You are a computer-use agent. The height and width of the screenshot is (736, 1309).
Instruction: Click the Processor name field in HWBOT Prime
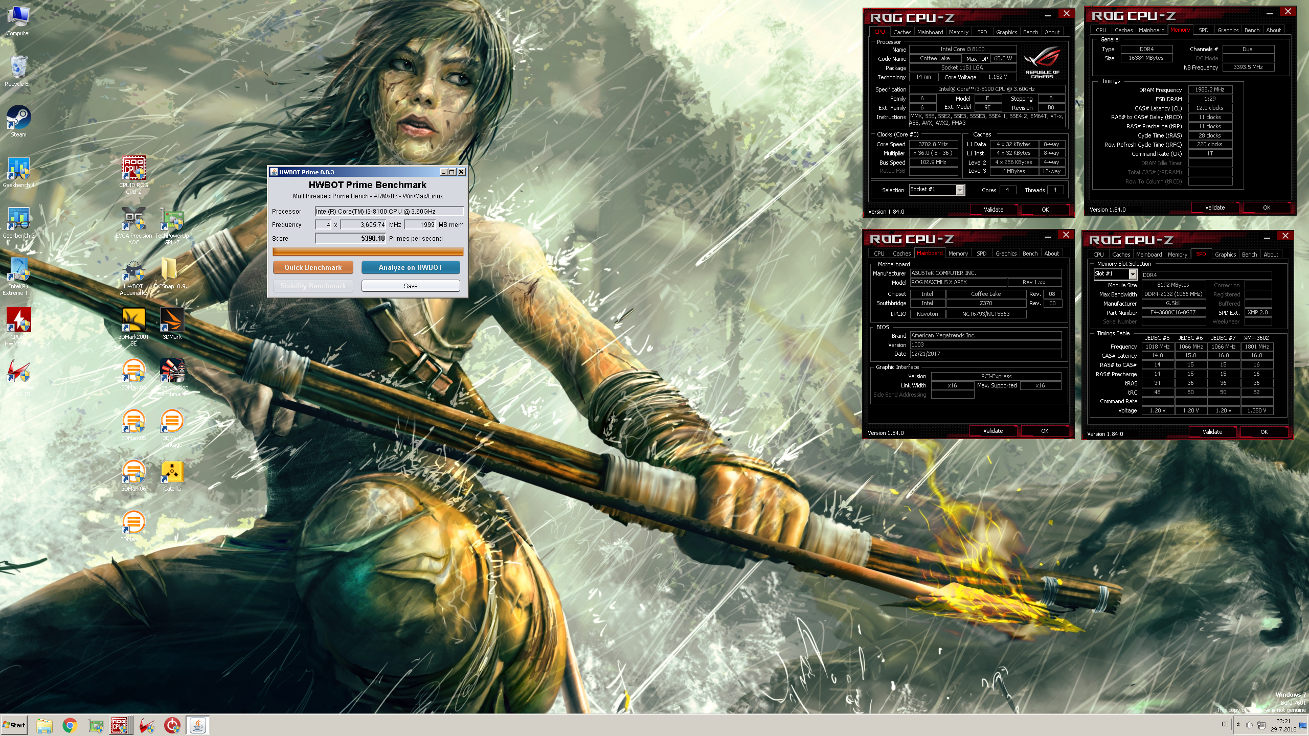(389, 211)
